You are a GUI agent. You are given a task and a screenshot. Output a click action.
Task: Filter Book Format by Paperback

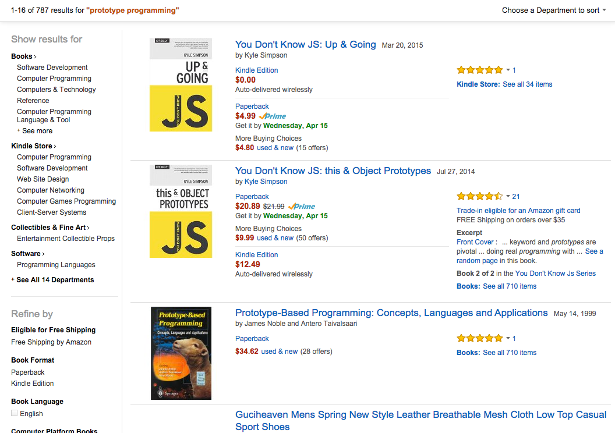coord(28,372)
